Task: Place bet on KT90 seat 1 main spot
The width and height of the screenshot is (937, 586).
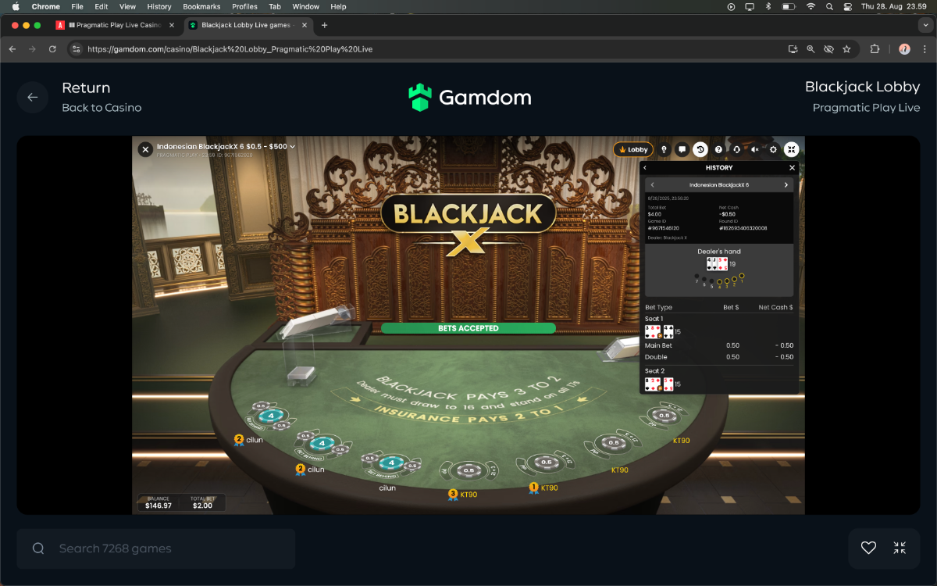Action: click(547, 463)
